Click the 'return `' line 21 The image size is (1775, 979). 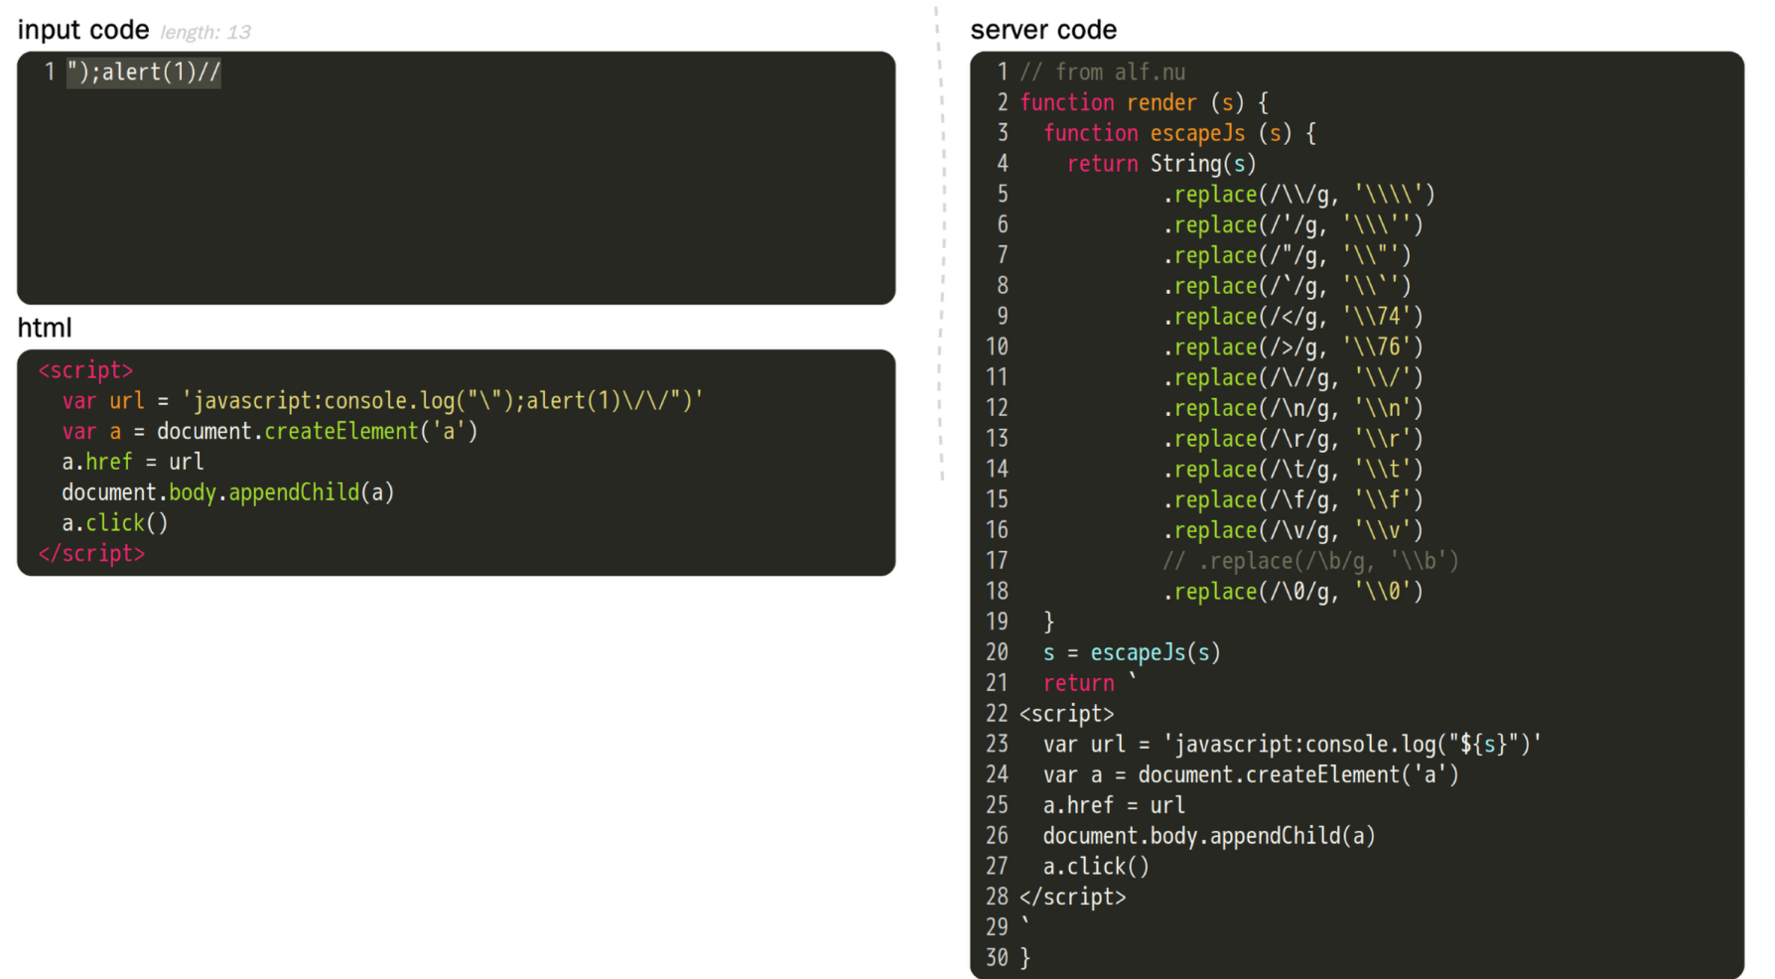(1089, 683)
